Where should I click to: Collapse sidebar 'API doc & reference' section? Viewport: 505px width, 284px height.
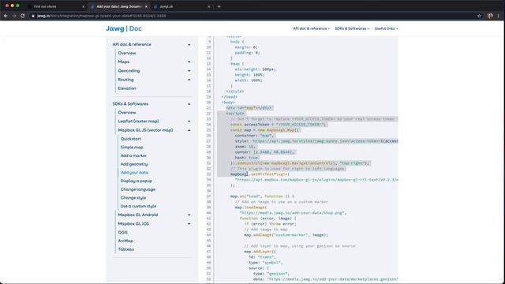(x=189, y=45)
